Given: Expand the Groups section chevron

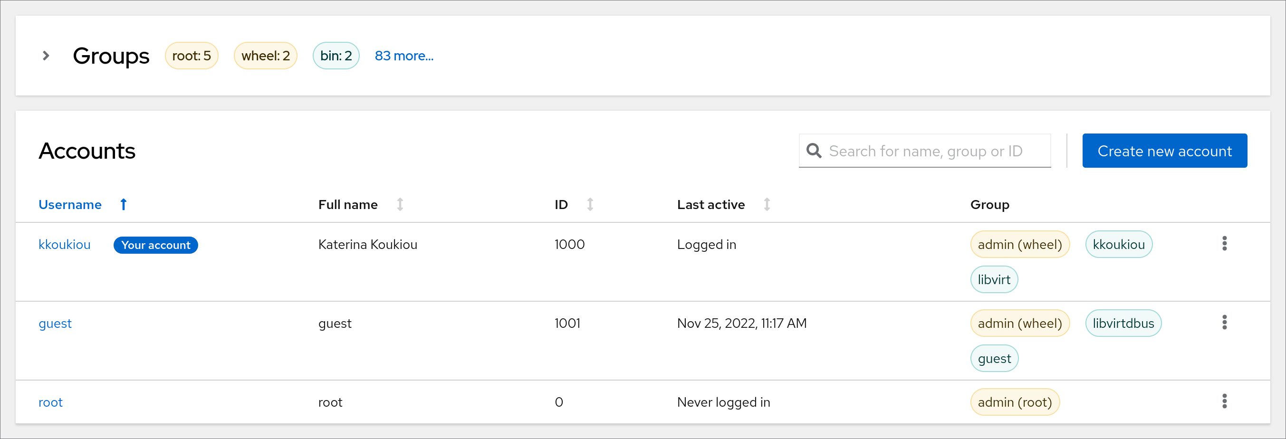Looking at the screenshot, I should click(x=46, y=56).
